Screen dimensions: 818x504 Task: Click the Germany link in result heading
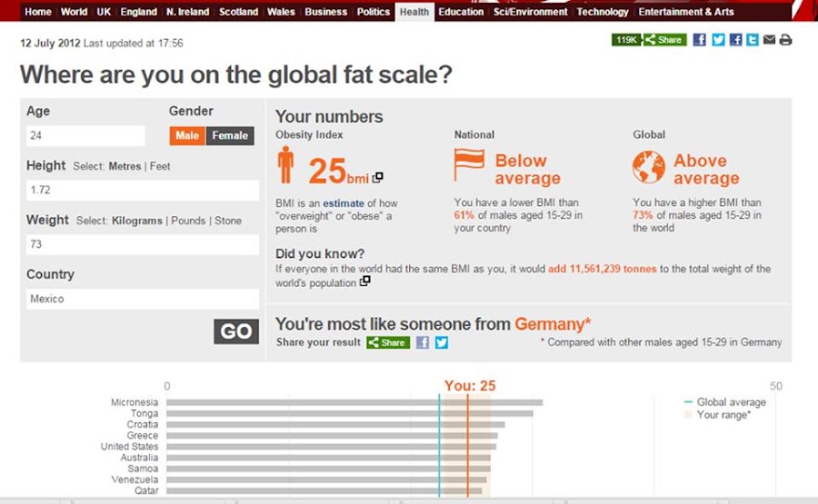coord(553,323)
